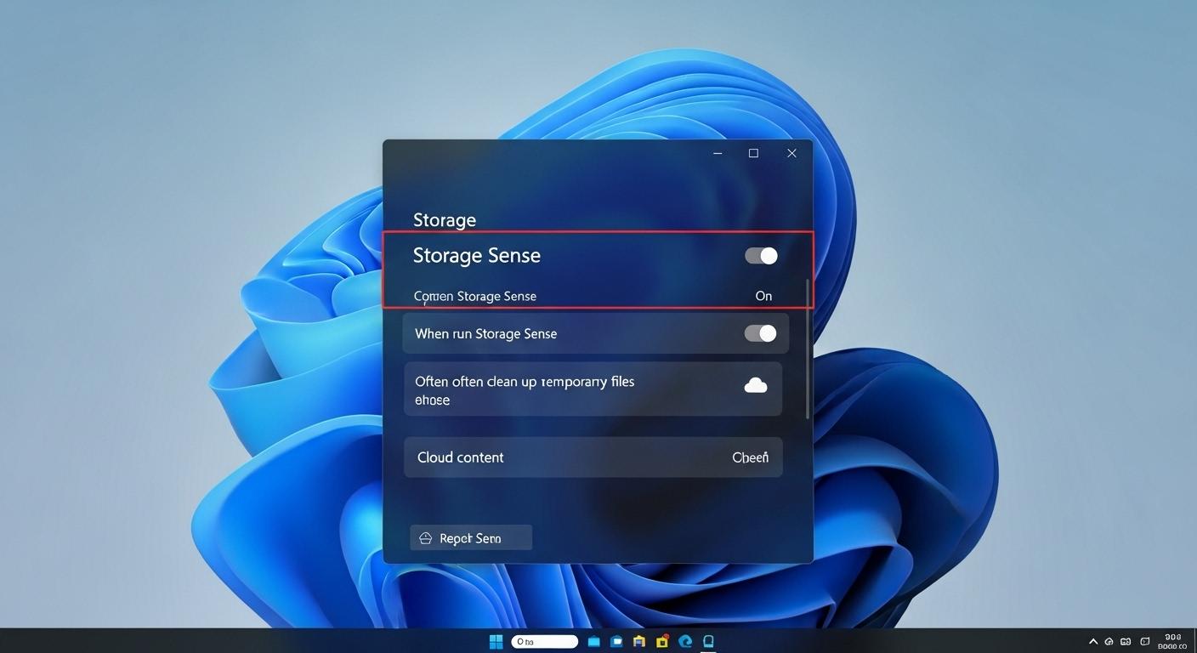Click the OneDrive icon in the system tray
This screenshot has height=653, width=1197.
1109,642
